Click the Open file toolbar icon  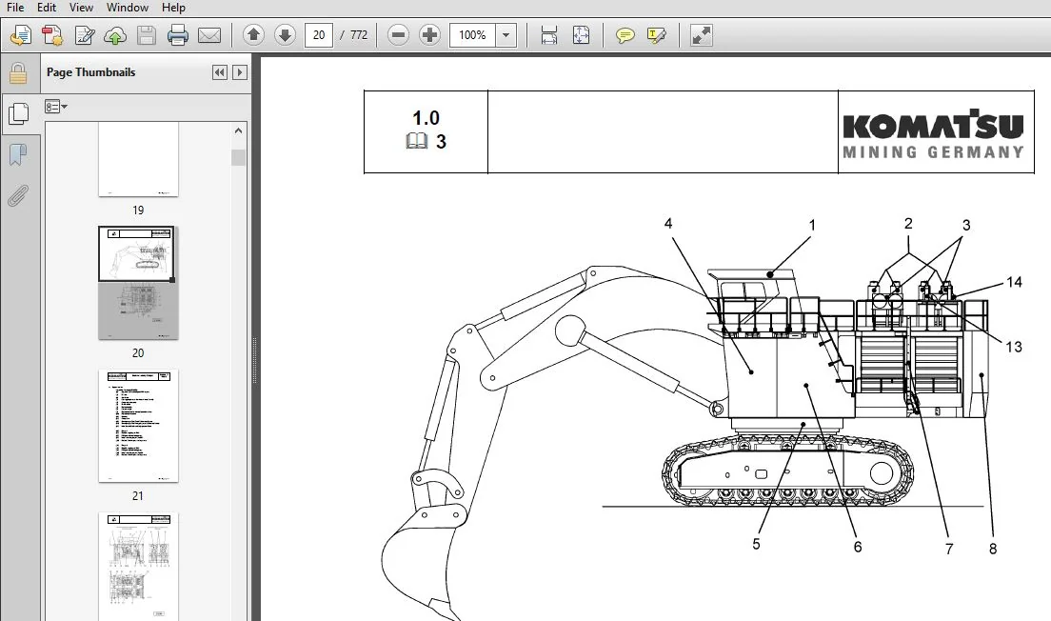(x=21, y=35)
